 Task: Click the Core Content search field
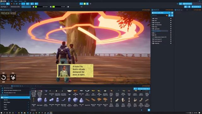pos(46,89)
